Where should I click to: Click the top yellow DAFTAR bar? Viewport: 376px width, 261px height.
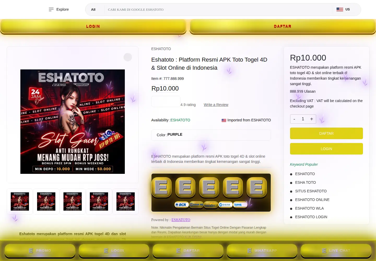pos(283,26)
